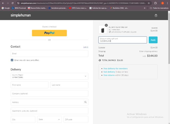This screenshot has height=124, width=170.
Task: Click the discount tag icon under product
Action: click(110, 32)
